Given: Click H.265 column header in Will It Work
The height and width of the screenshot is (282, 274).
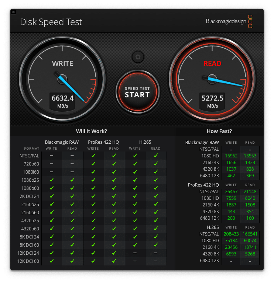Looking at the screenshot, I should (145, 142).
